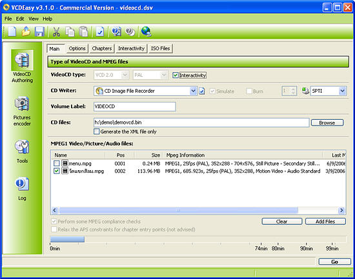Open the VCD 2.0 type dropdown
The image size is (355, 279).
112,75
